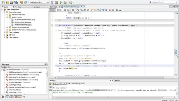Image resolution: width=179 pixels, height=101 pixels.
Task: Click the Re-run green arrows icon in Output
Action: tap(50, 84)
